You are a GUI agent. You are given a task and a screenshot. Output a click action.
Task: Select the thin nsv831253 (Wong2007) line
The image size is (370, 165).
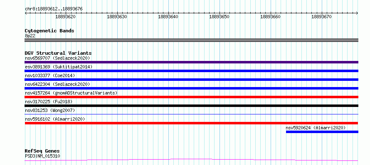click(x=191, y=114)
